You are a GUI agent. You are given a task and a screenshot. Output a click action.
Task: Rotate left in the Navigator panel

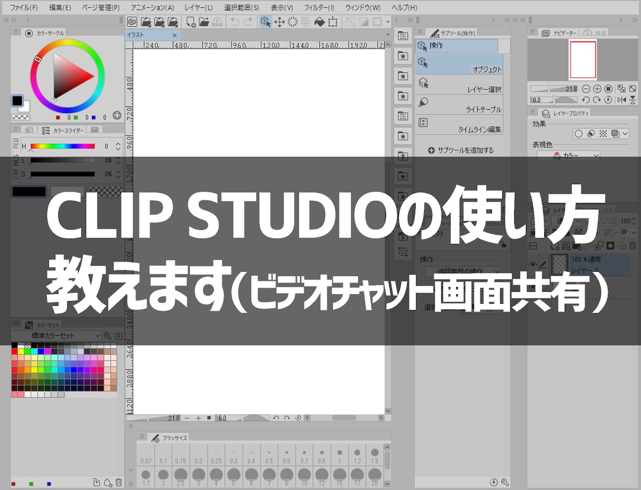tap(586, 100)
